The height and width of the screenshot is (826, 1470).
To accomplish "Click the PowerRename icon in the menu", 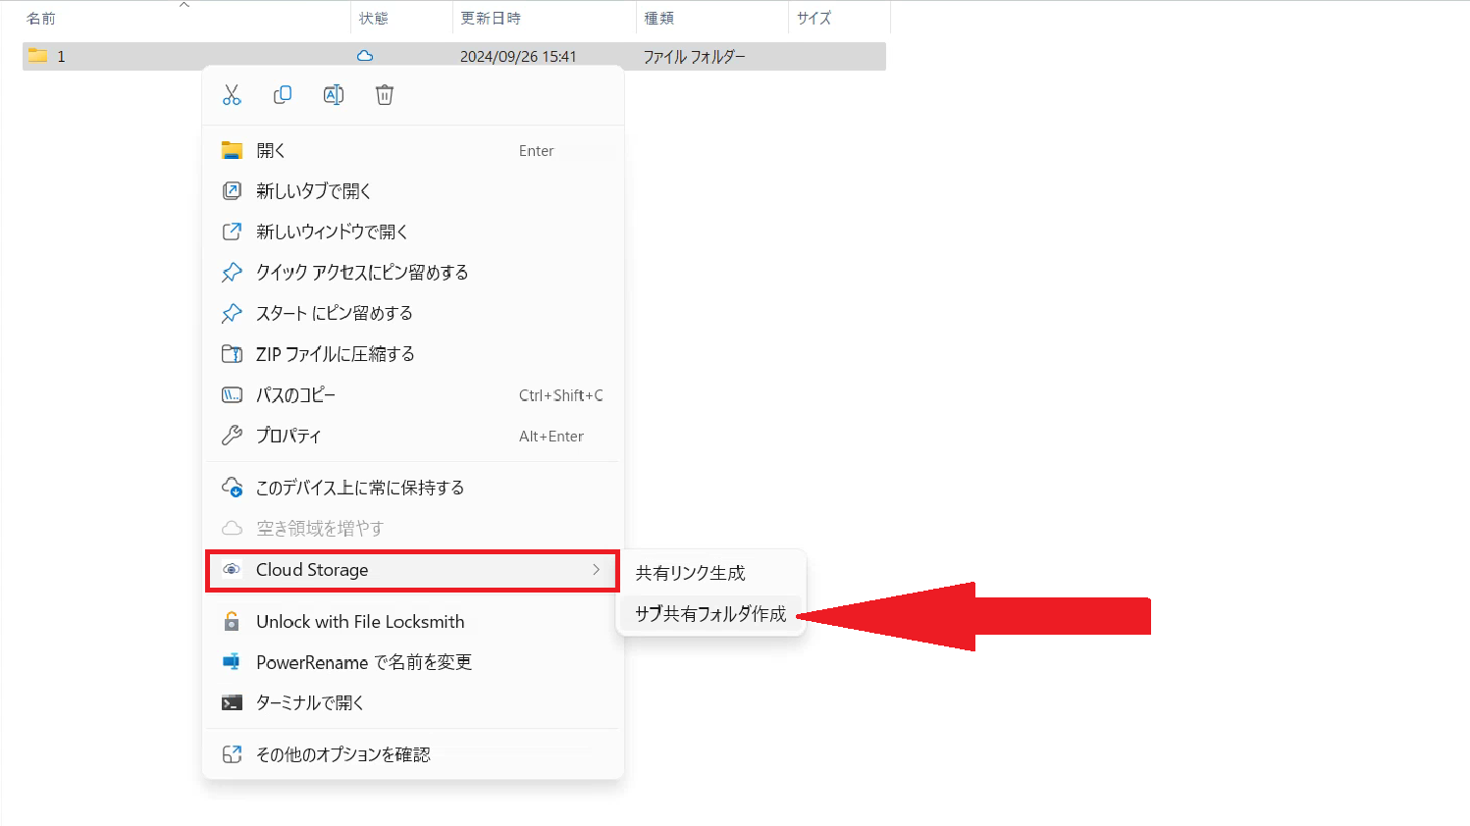I will click(x=232, y=662).
